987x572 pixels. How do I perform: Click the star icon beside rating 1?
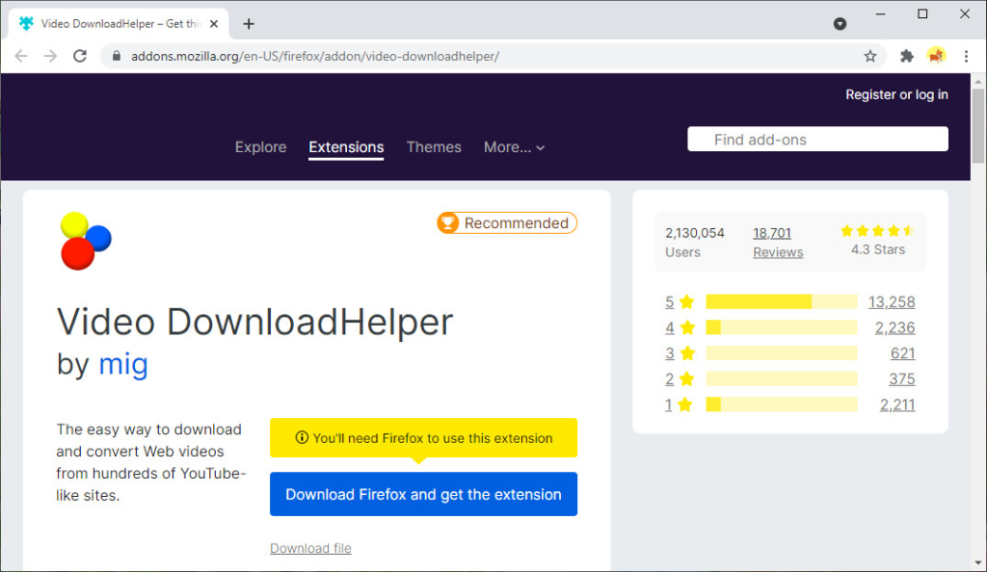tap(685, 404)
